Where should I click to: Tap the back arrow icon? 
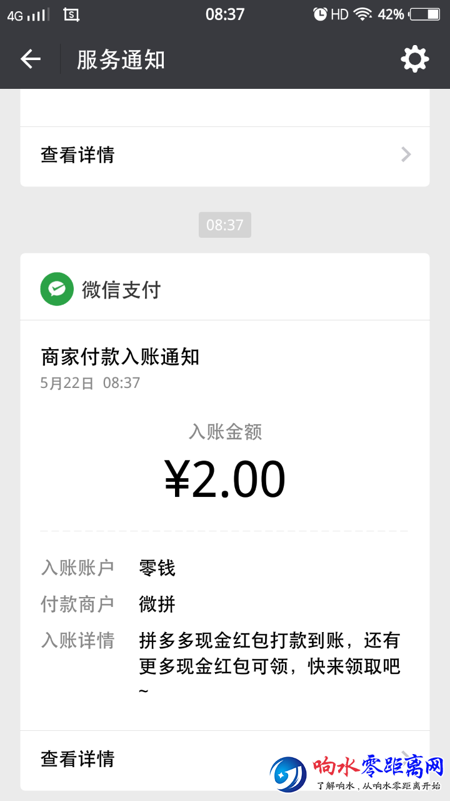30,59
